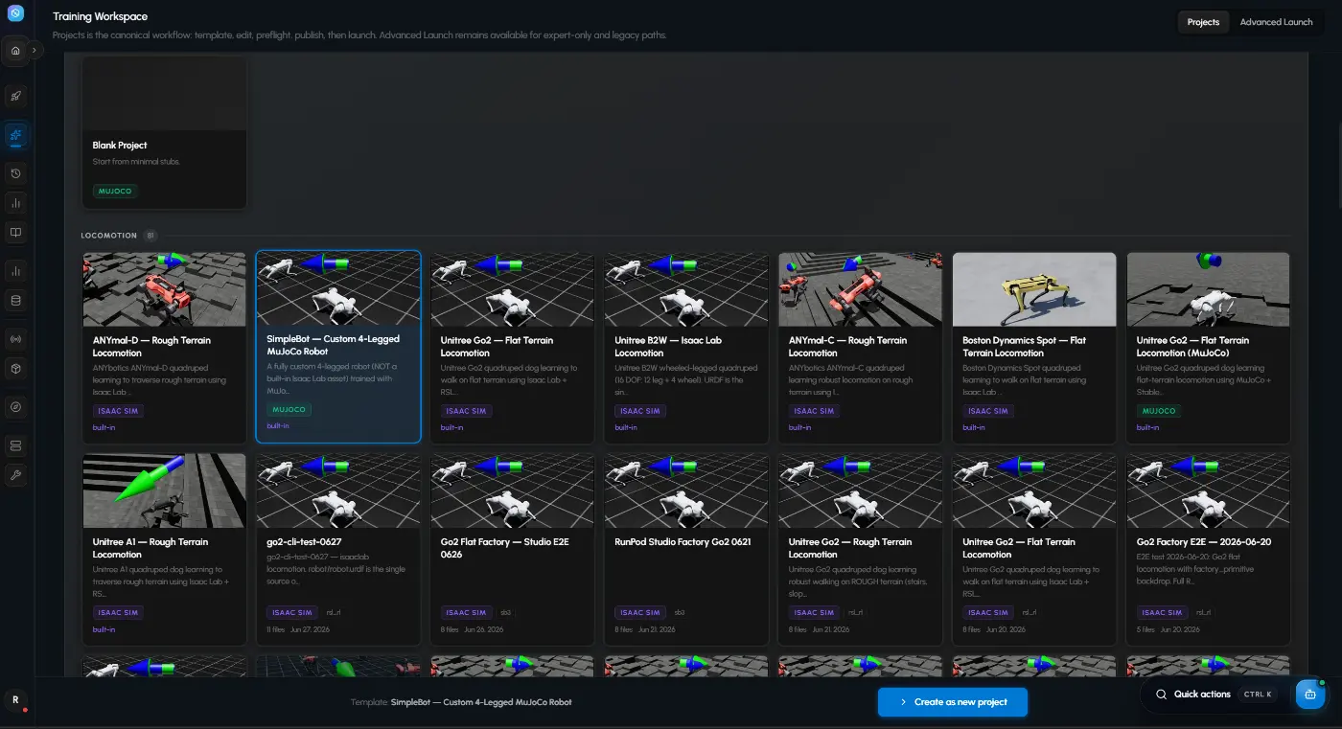Click rsl_rl label on Go2 Factory E2E card
Viewport: 1342px width, 729px height.
(1203, 612)
